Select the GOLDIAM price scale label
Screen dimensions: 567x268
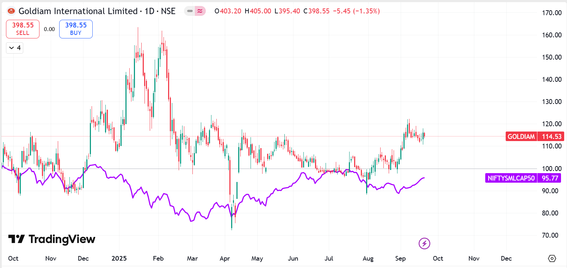point(521,136)
